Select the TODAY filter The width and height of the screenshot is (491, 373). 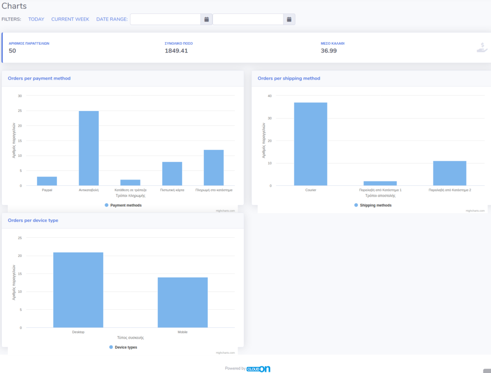point(36,19)
